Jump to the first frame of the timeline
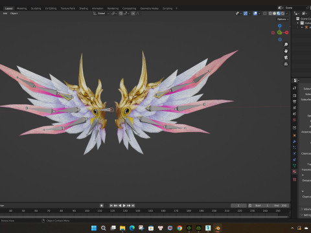311x233 pixels. (x=111, y=206)
